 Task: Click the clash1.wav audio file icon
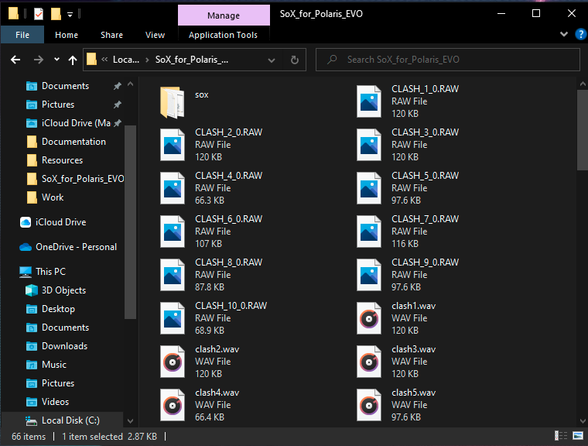(370, 318)
